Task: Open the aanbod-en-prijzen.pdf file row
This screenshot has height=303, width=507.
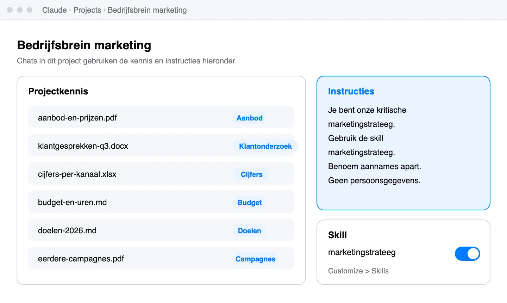Action: [x=161, y=117]
